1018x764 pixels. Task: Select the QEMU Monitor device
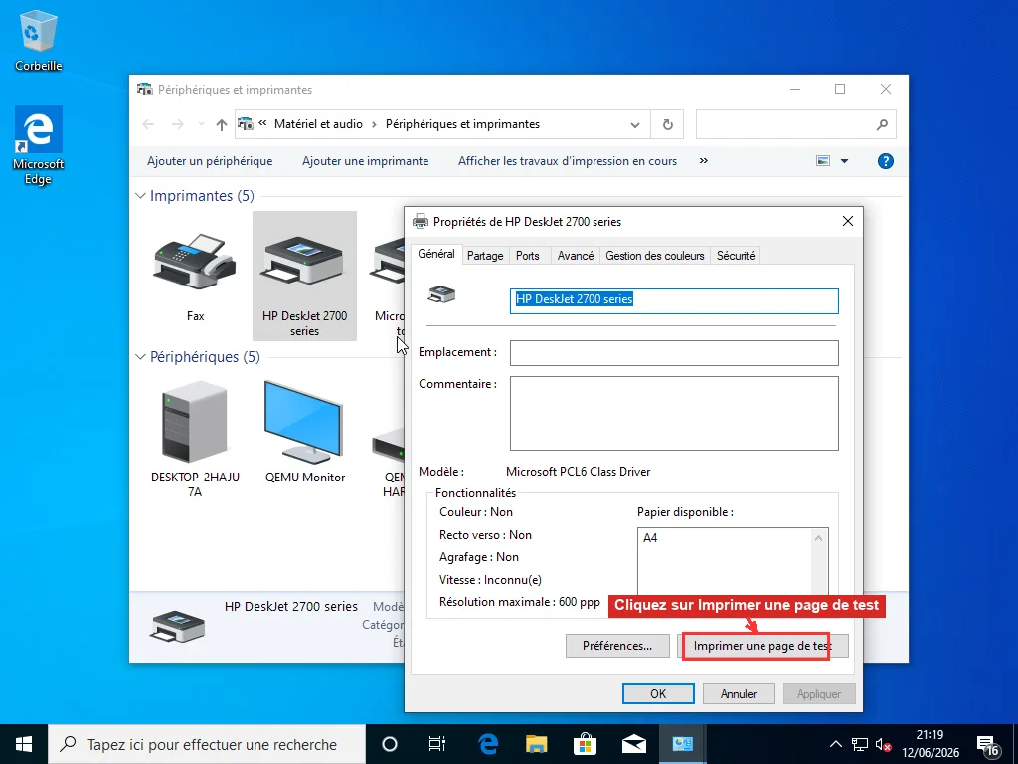click(x=304, y=432)
